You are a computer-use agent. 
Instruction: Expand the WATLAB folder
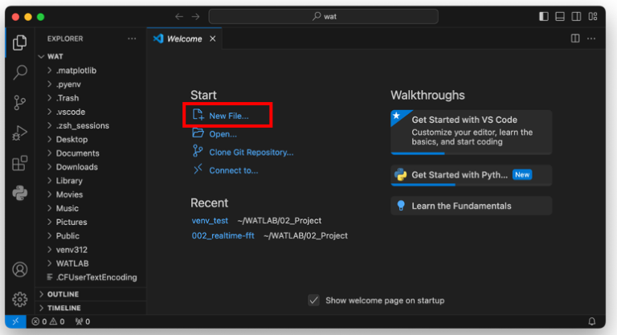(x=72, y=264)
